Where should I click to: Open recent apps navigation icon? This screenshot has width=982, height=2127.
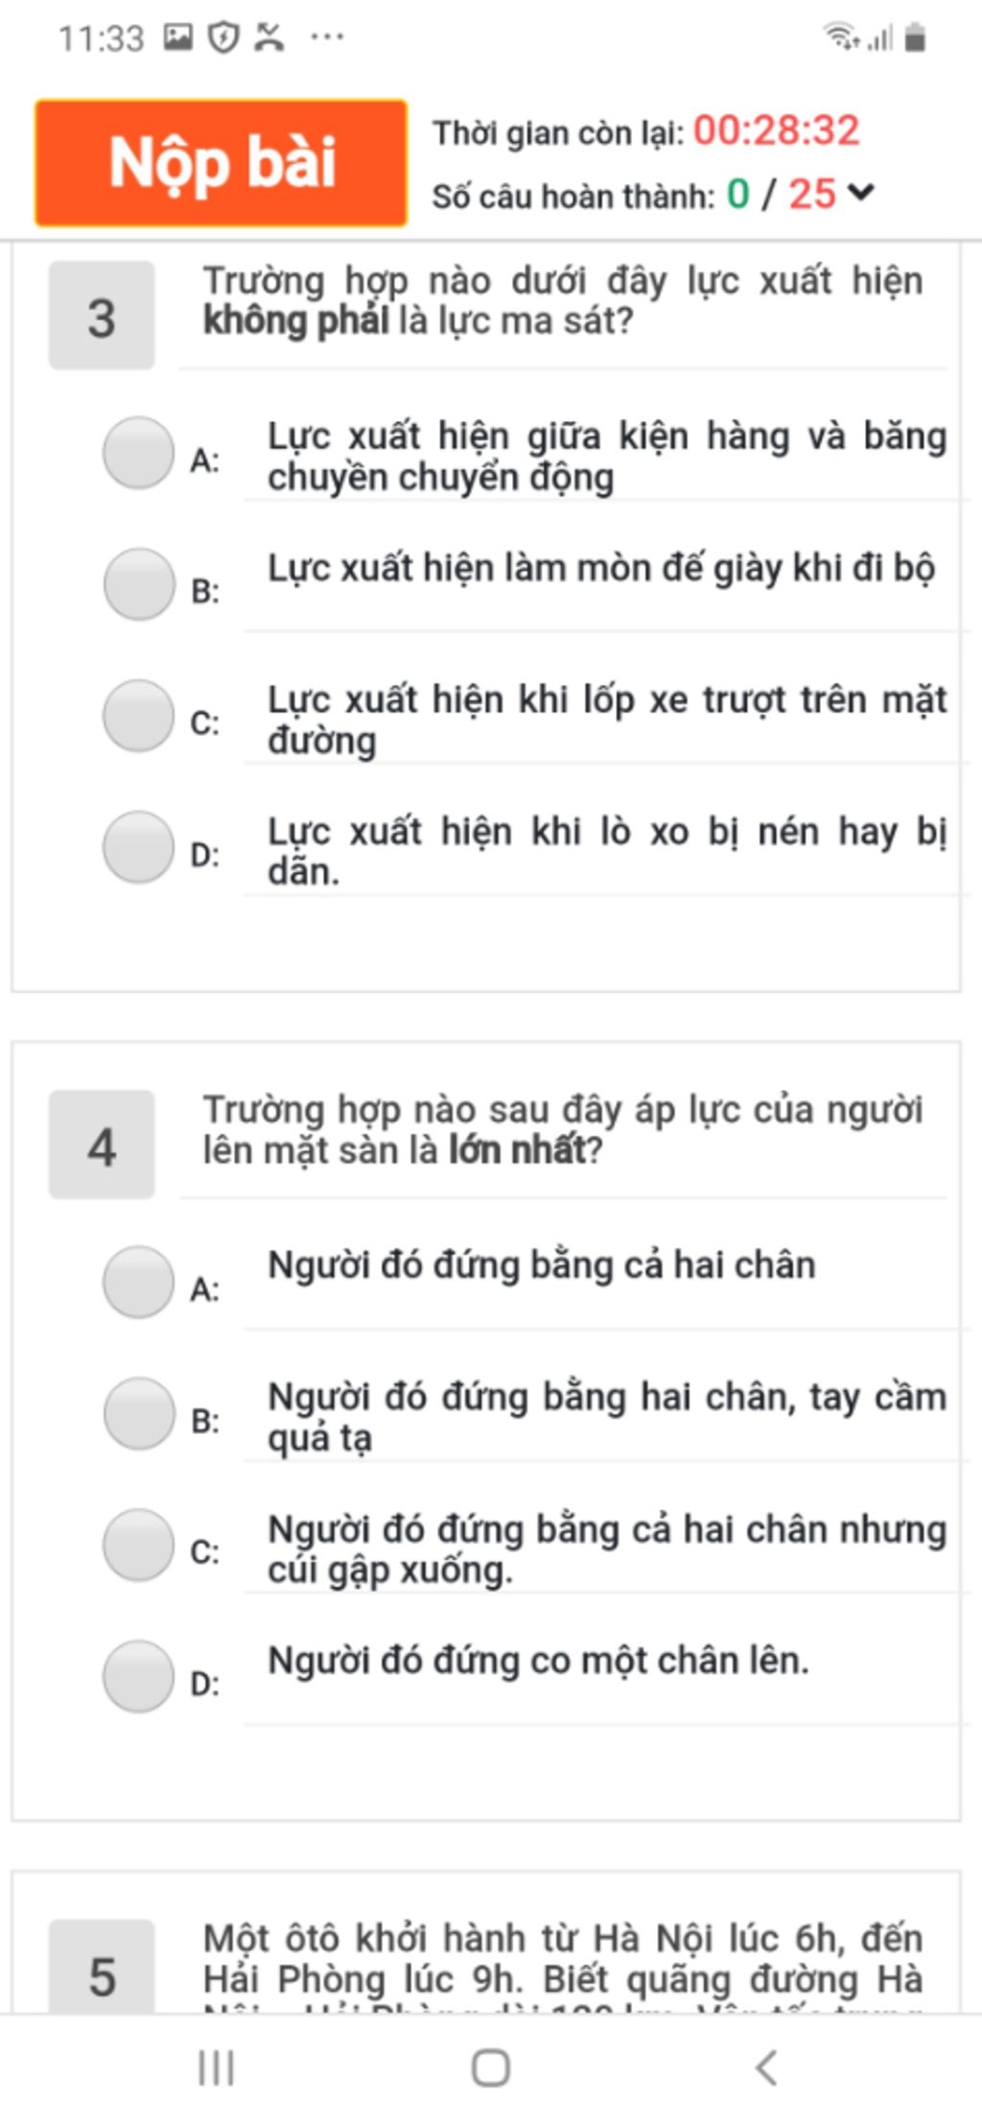point(216,2068)
